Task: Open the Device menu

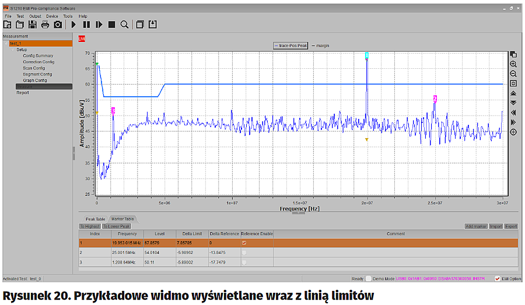Action: [52, 16]
